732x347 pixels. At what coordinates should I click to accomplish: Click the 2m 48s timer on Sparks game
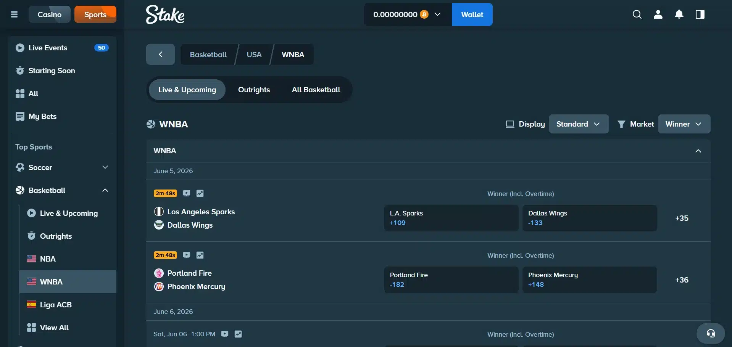click(165, 193)
